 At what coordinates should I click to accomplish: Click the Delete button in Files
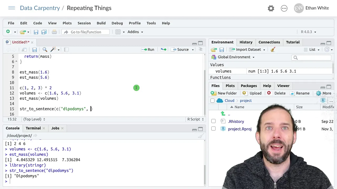(x=276, y=93)
